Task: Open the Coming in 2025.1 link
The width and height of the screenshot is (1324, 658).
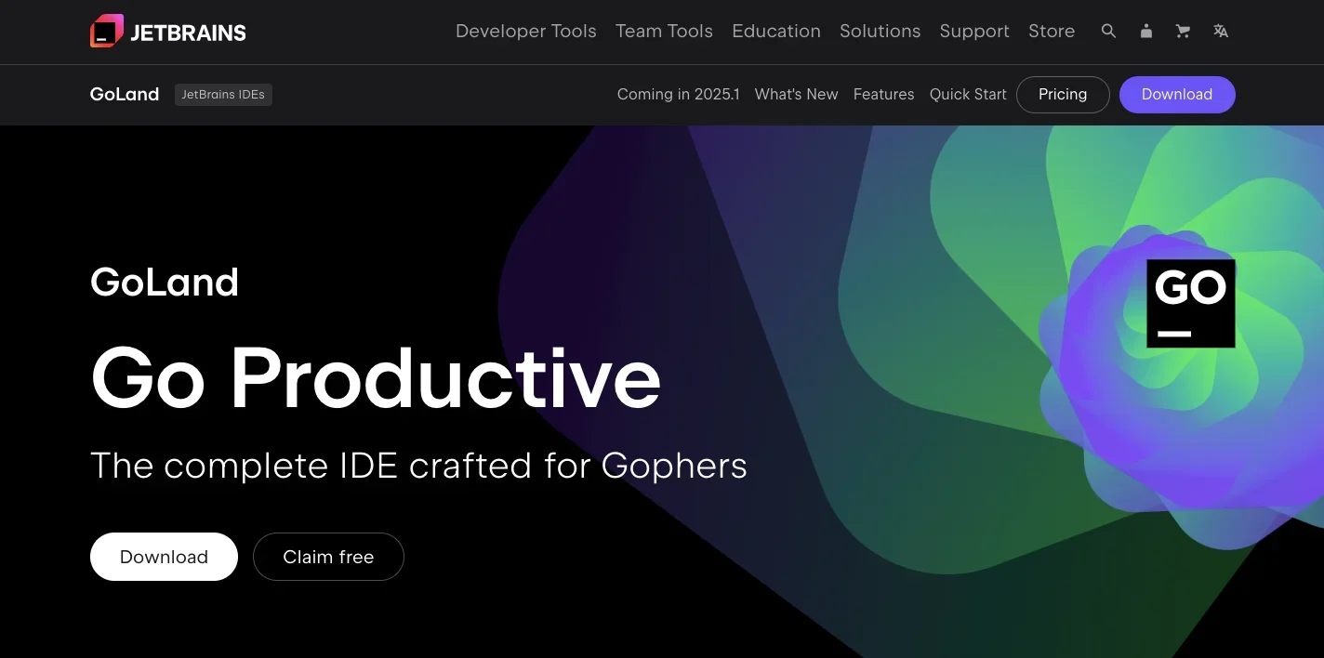Action: click(678, 94)
